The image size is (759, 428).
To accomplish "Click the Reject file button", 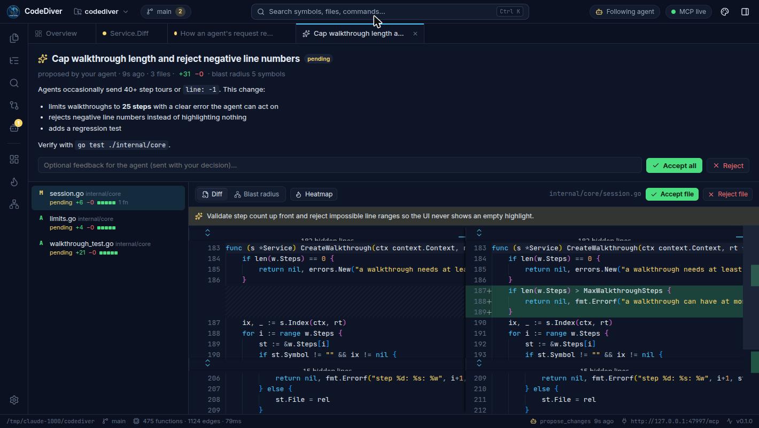I will (x=728, y=194).
